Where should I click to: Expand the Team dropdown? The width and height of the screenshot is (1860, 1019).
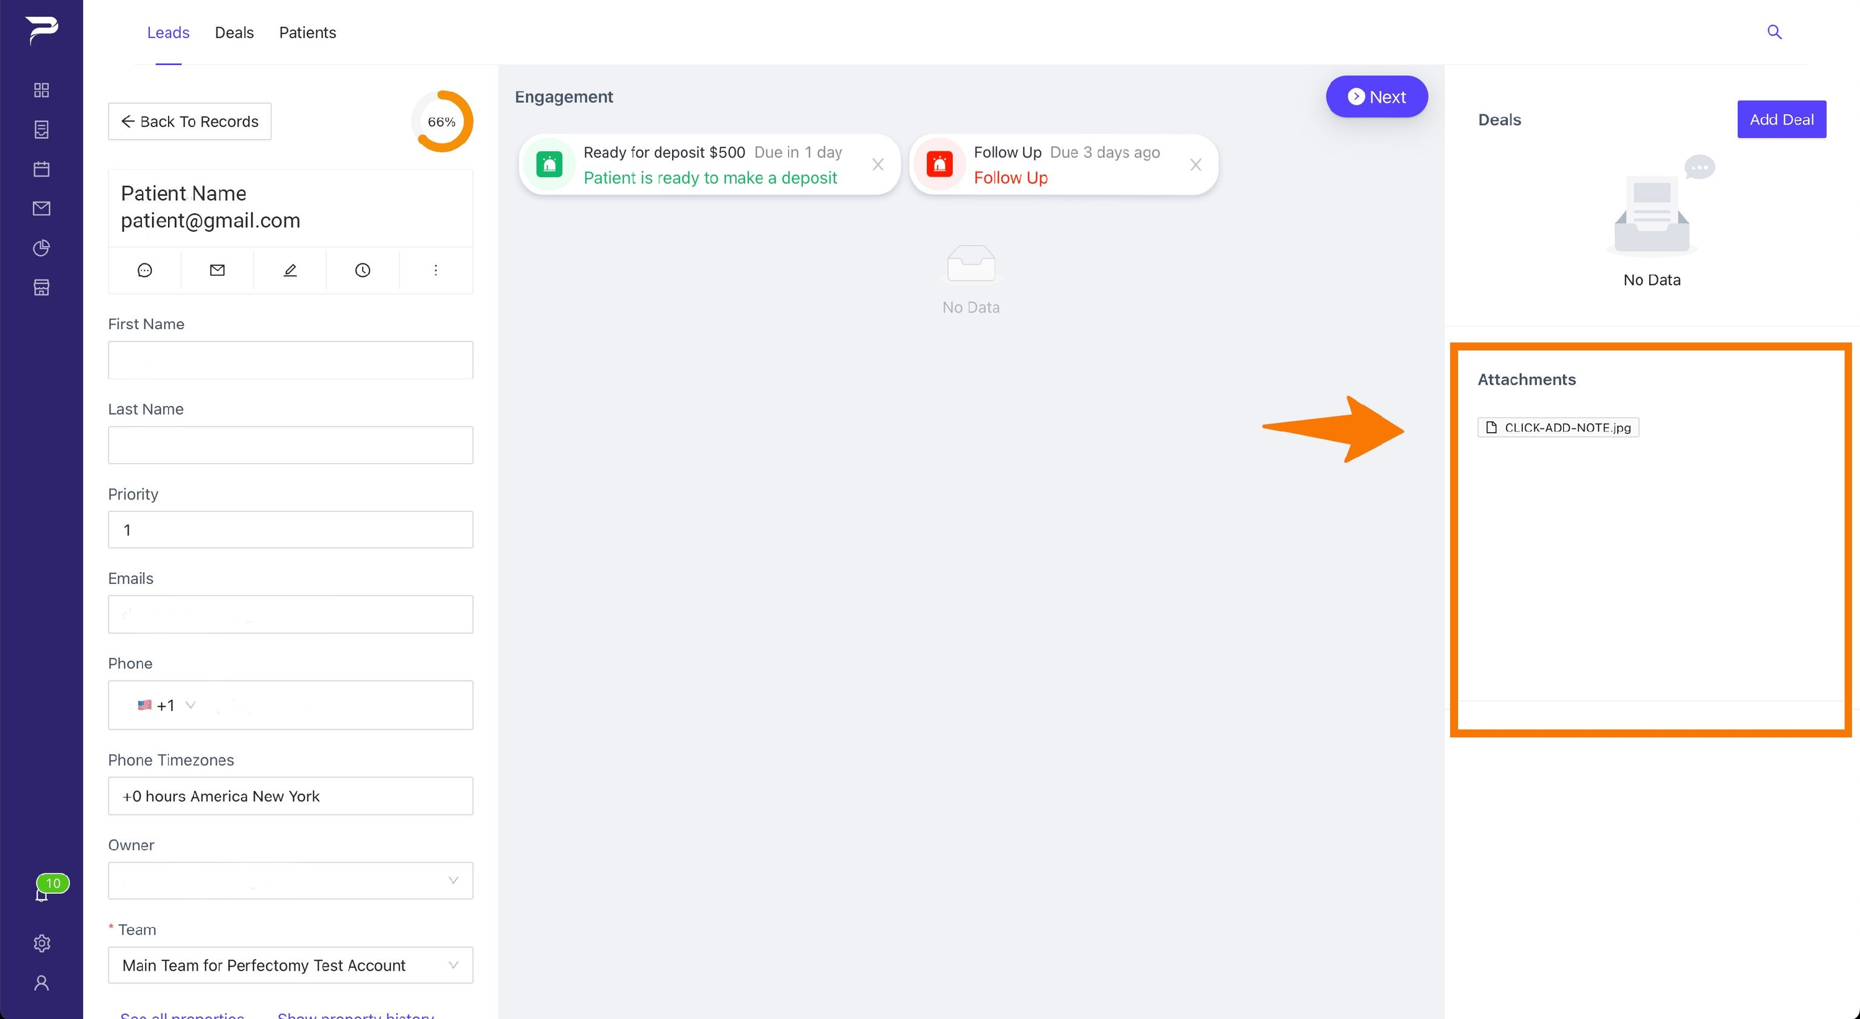(x=290, y=965)
